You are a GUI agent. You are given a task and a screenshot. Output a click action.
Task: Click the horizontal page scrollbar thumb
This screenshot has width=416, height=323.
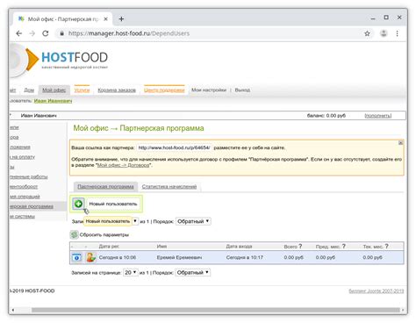pyautogui.click(x=216, y=310)
